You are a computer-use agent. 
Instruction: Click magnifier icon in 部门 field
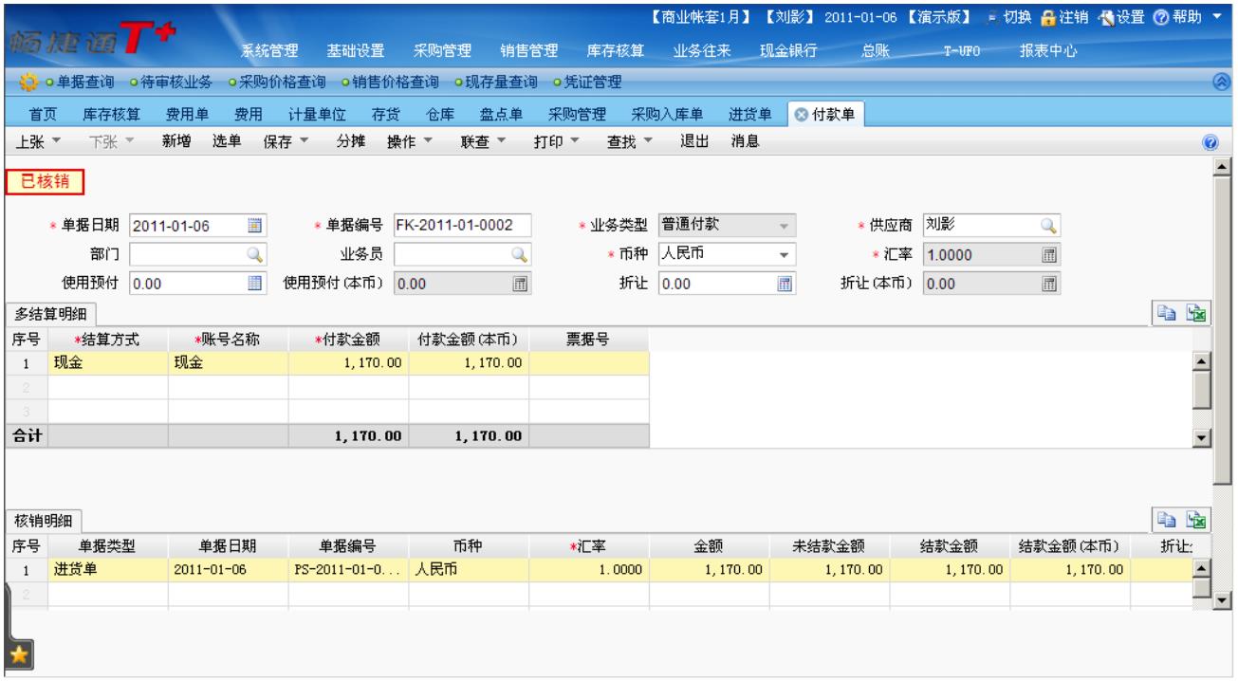pos(253,253)
